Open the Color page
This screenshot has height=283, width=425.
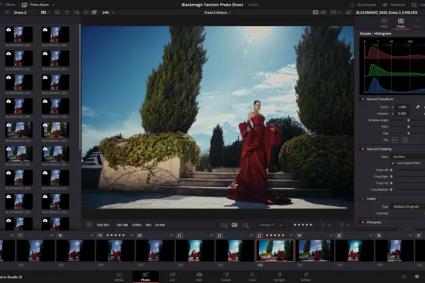[252, 275]
